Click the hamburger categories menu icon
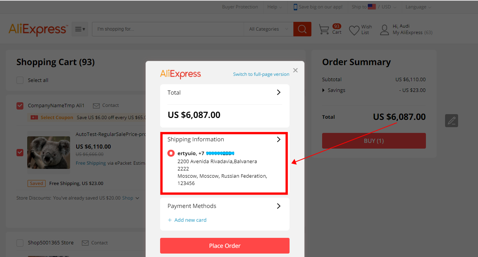Image resolution: width=478 pixels, height=257 pixels. 80,29
